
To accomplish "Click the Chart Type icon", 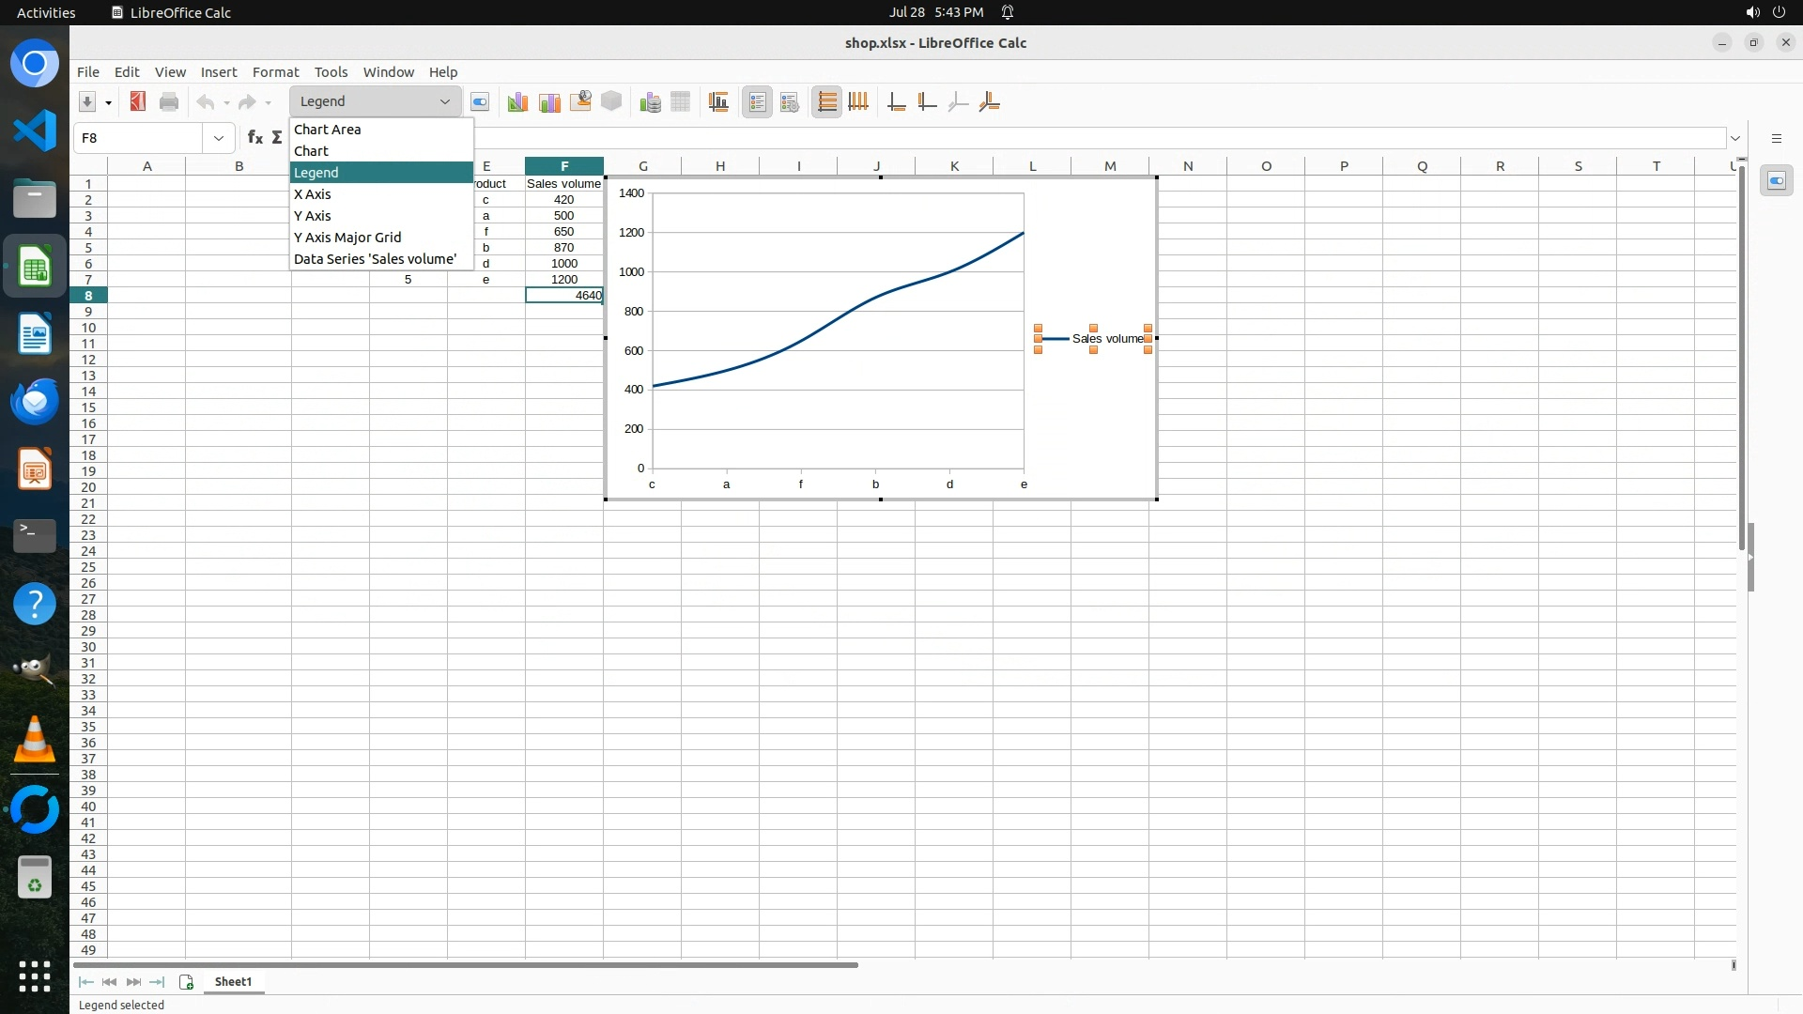I will 516,102.
